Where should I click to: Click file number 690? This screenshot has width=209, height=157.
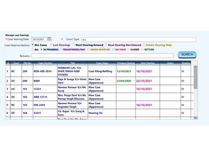click(x=25, y=81)
